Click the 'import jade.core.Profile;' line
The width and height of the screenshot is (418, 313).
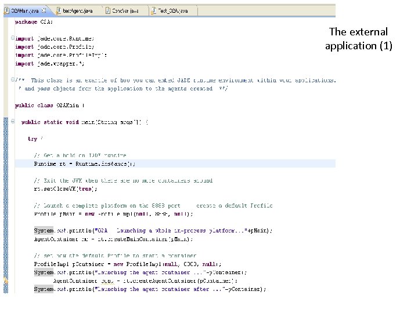(55, 47)
